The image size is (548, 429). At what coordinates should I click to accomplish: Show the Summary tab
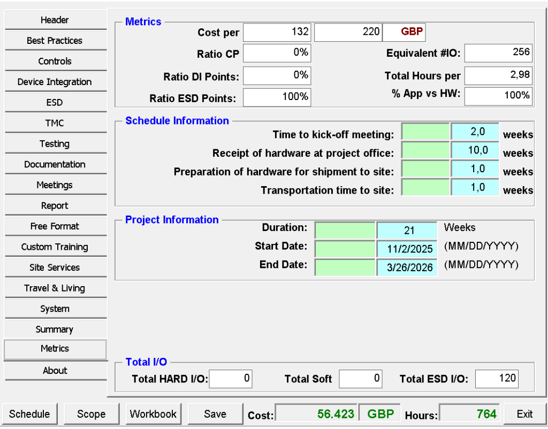tap(55, 330)
